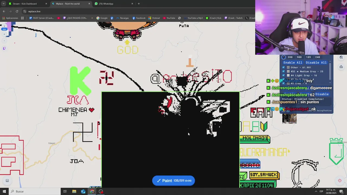Toggle the #3 Gray checkbox

pyautogui.click(x=284, y=83)
